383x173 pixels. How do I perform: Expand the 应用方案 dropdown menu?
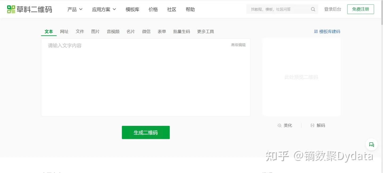(104, 9)
